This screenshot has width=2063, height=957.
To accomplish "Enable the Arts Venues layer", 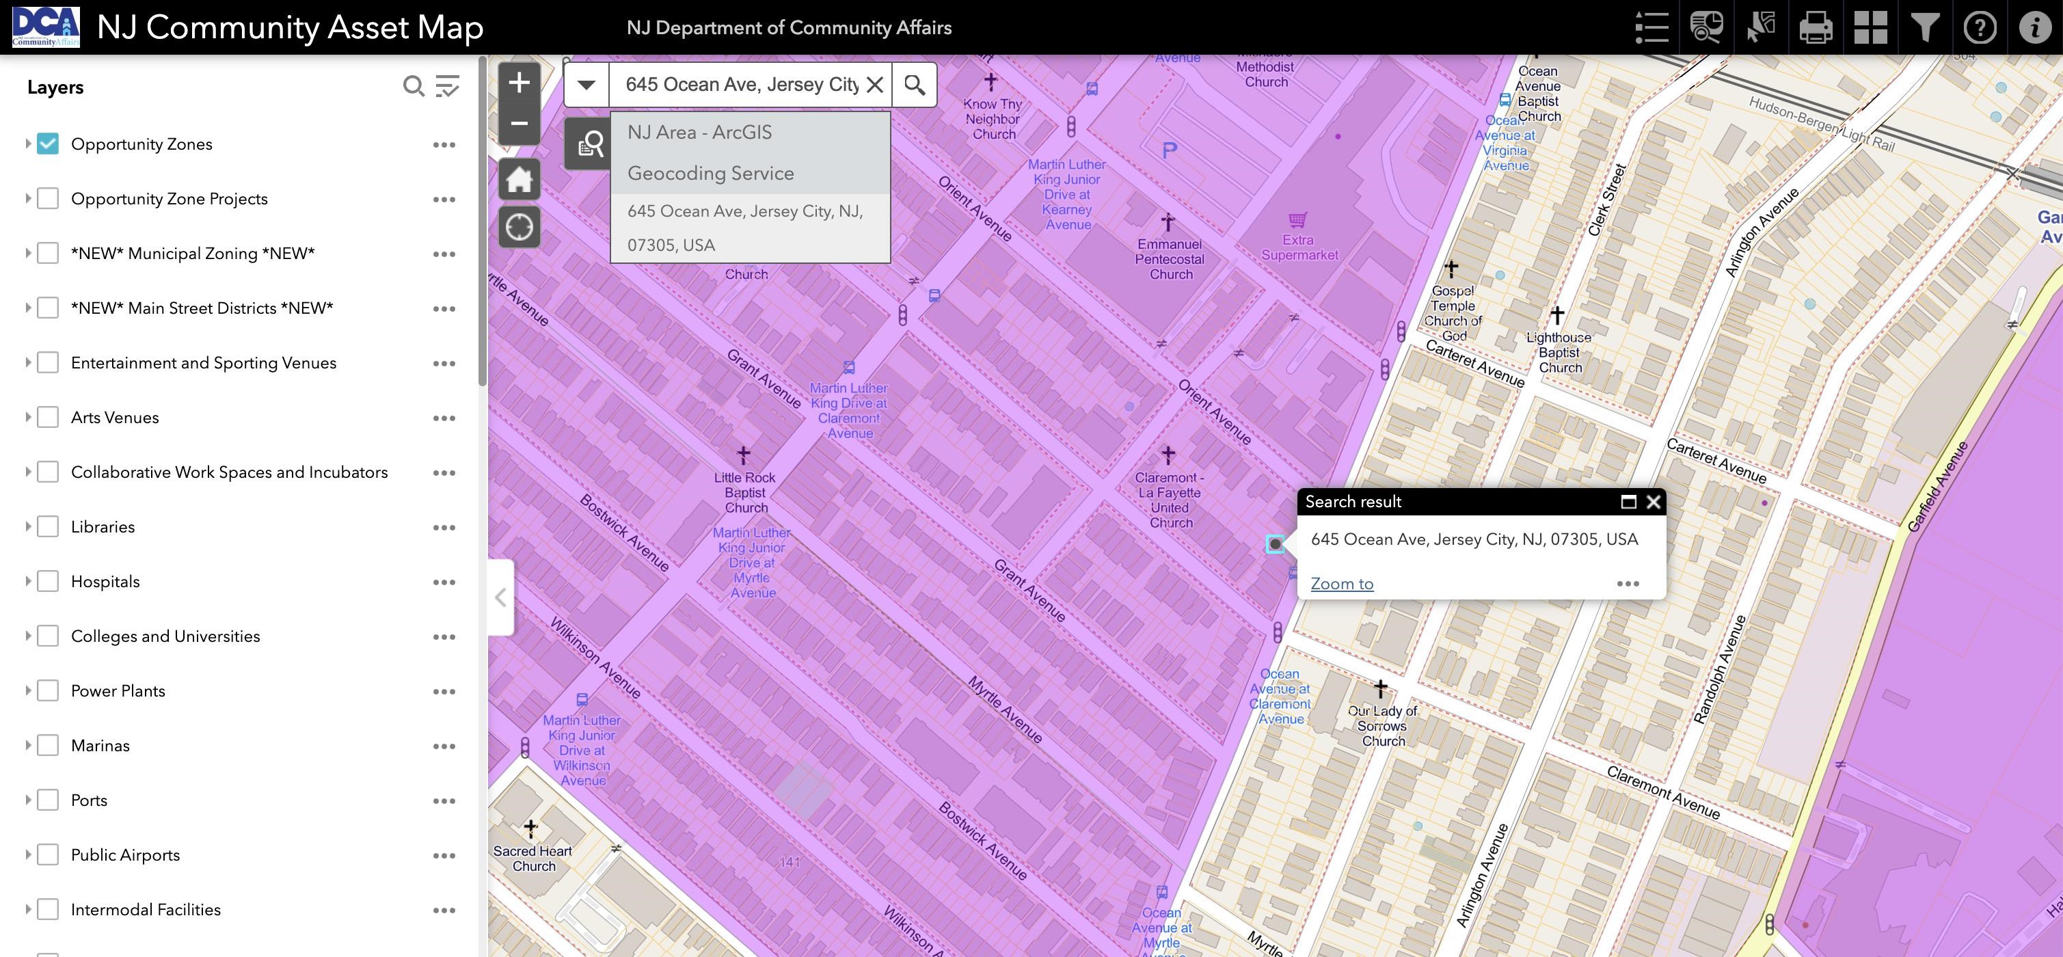I will pos(48,417).
